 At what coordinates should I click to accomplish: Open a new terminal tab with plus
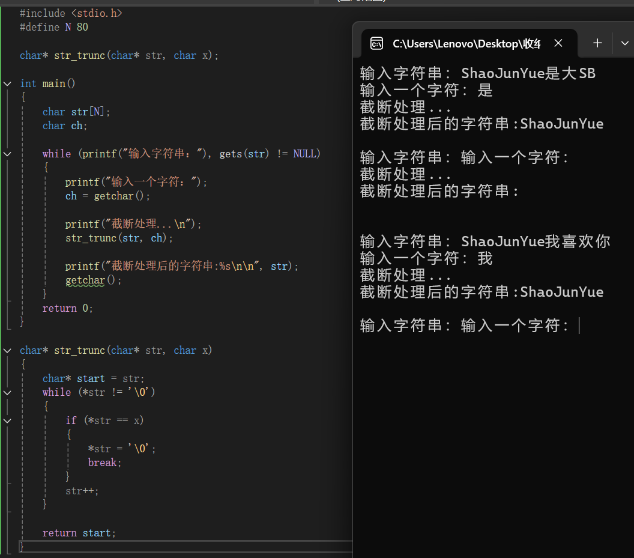click(597, 43)
